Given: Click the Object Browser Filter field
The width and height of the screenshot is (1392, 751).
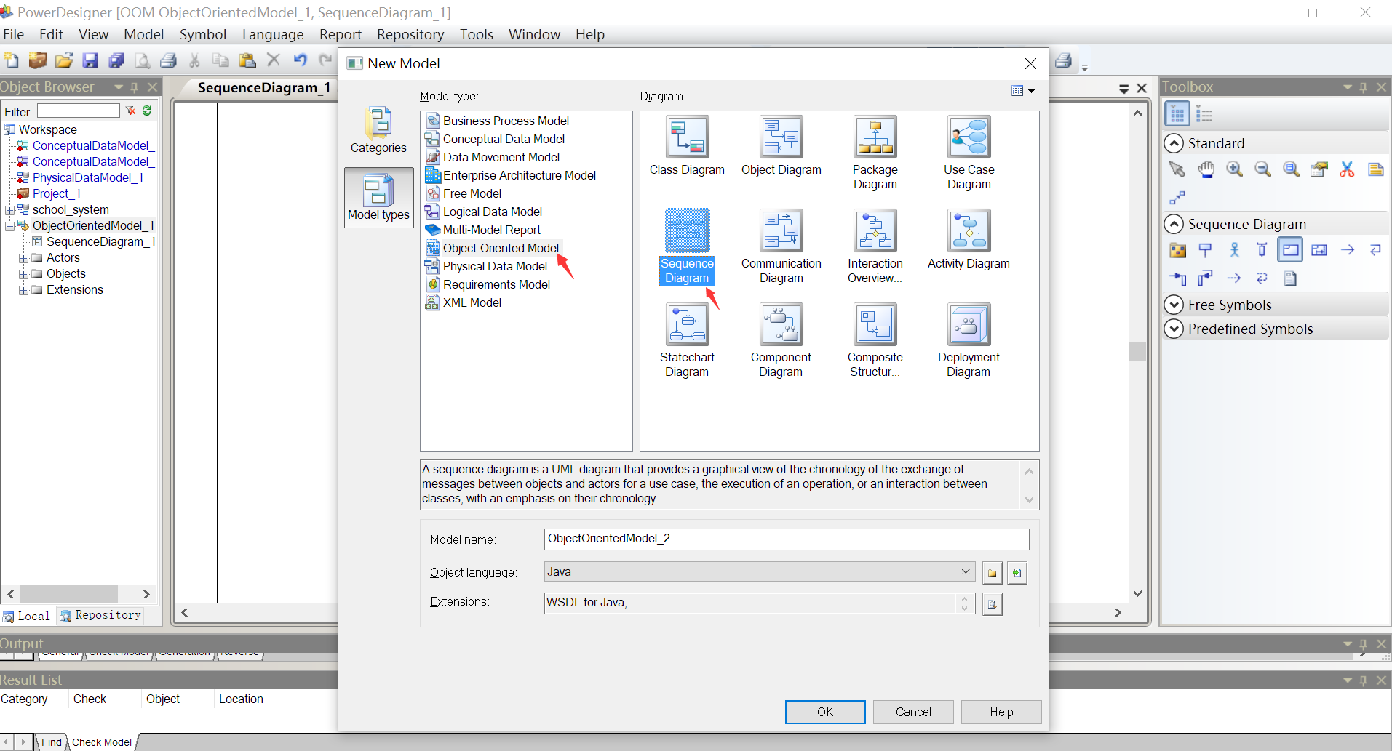Looking at the screenshot, I should click(79, 111).
